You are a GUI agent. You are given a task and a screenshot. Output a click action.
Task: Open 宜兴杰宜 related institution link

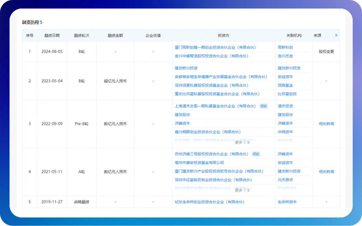(285, 56)
